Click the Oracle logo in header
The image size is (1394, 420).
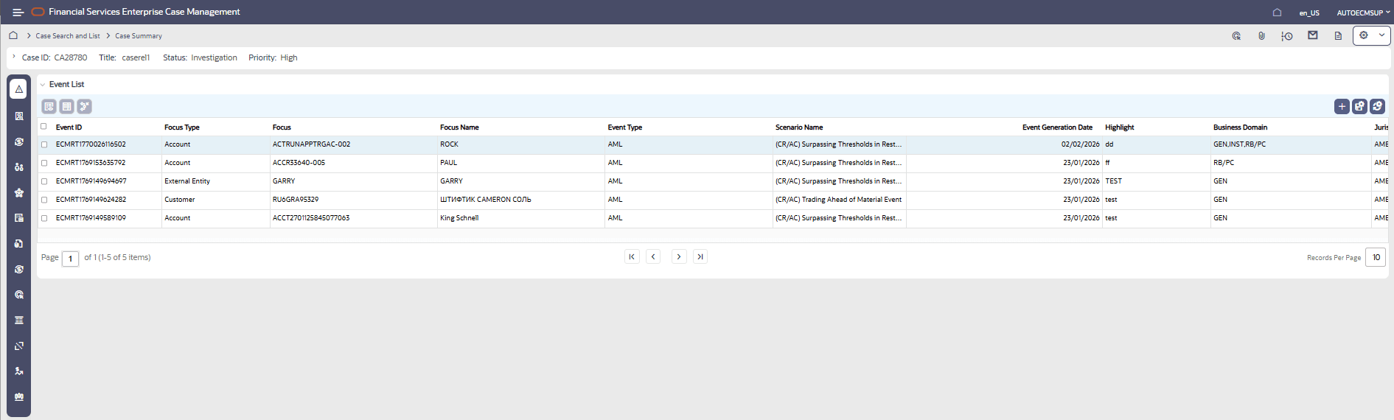pos(38,12)
